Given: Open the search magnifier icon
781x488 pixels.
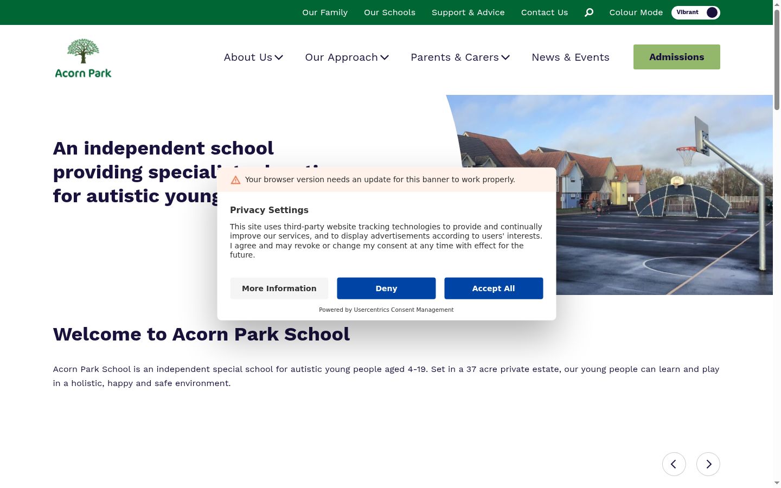Looking at the screenshot, I should point(589,12).
